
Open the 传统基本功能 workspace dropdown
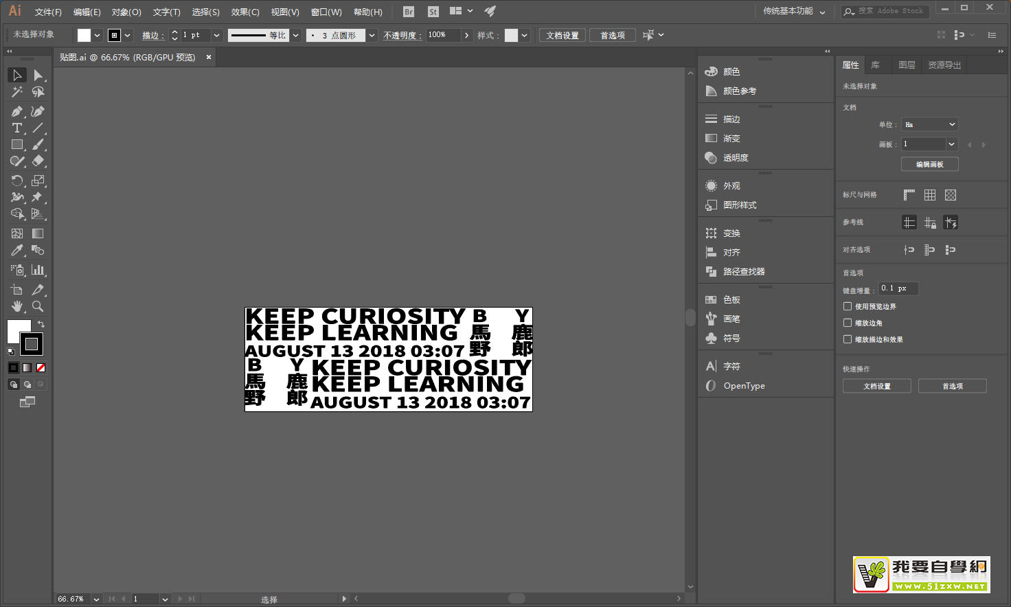[795, 12]
